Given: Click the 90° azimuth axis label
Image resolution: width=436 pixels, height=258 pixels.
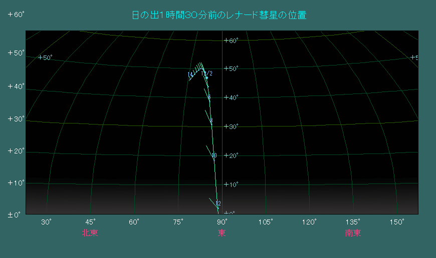Looking at the screenshot, I should [x=222, y=222].
